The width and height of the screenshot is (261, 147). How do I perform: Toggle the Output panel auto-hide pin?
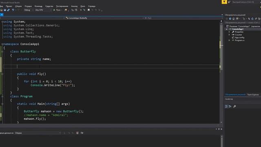pyautogui.click(x=219, y=129)
